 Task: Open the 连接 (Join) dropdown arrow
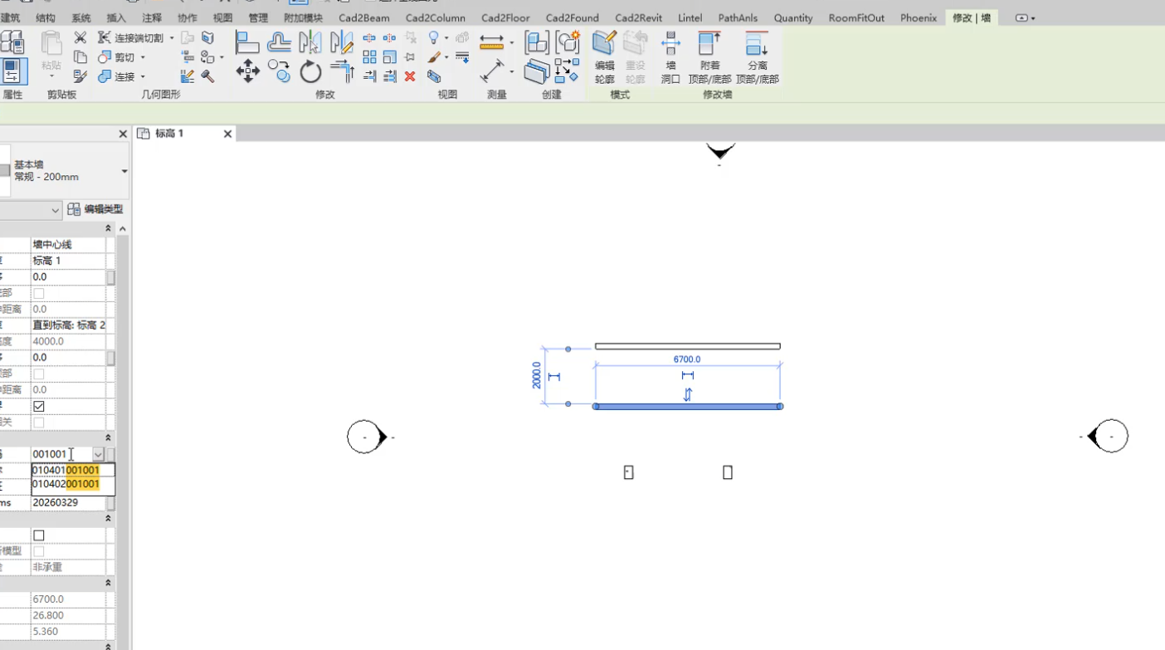143,77
